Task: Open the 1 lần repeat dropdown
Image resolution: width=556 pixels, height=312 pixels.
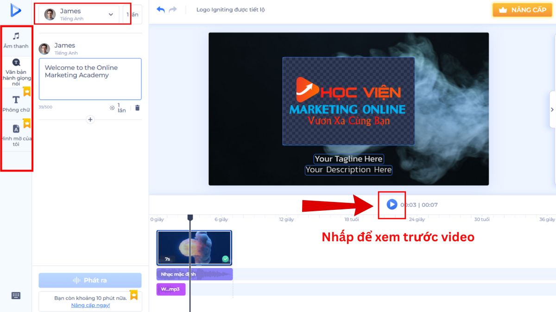Action: pos(133,14)
